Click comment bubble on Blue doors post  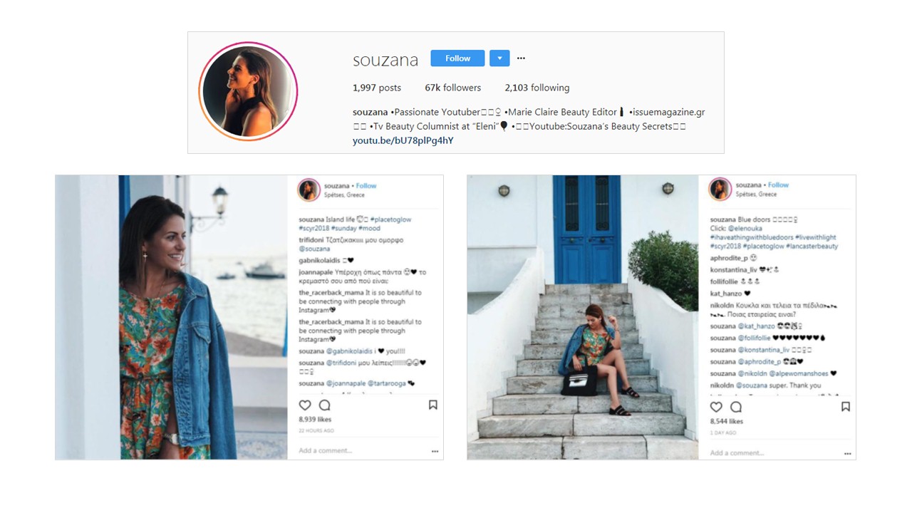pos(736,407)
